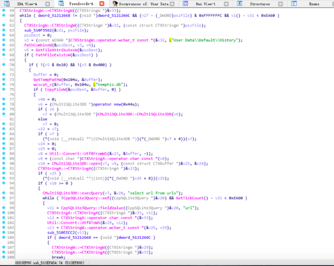334x266 pixels.
Task: Close the IDA View-A tab
Action: click(47, 4)
